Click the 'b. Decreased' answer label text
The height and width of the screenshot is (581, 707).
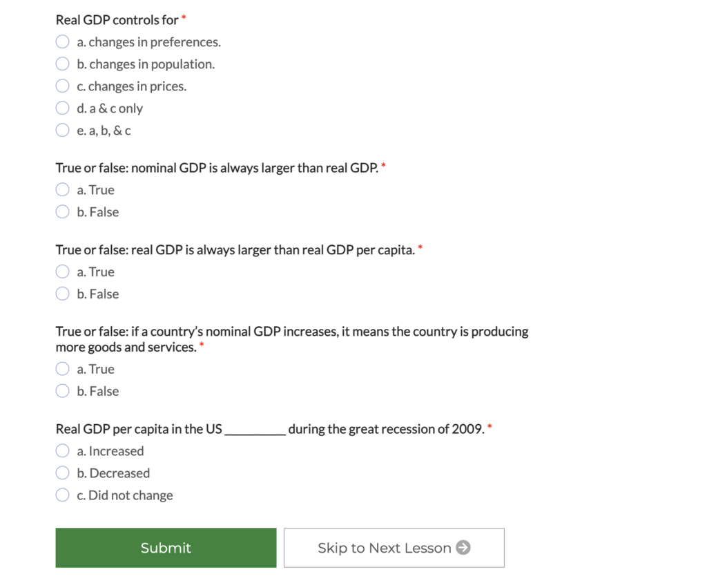(x=113, y=473)
